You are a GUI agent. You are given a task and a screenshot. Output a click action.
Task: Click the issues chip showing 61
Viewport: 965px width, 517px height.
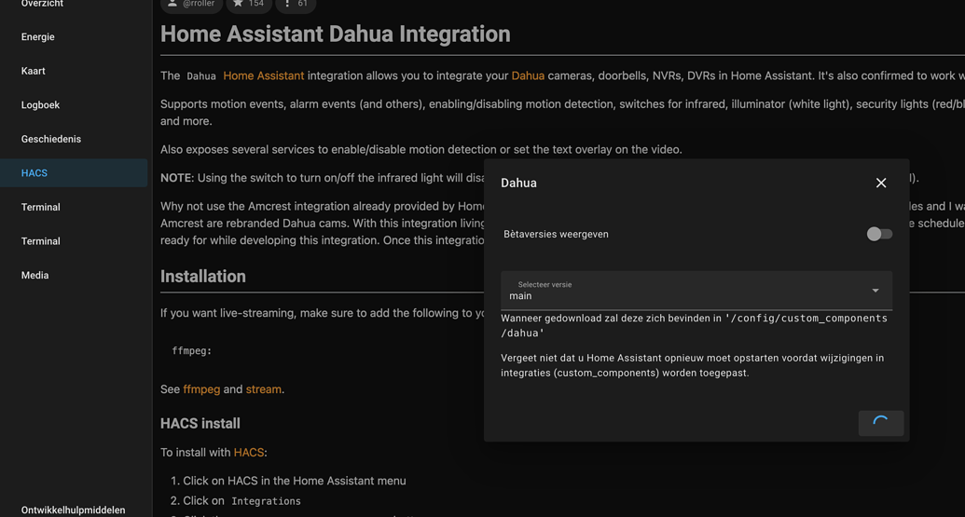[x=296, y=5]
